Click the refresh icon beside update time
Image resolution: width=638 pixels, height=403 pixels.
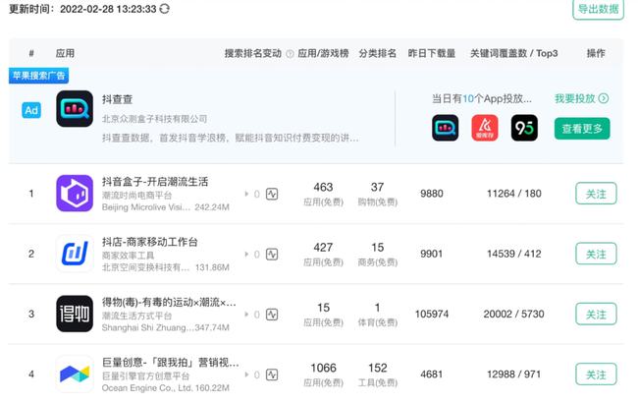click(x=165, y=9)
